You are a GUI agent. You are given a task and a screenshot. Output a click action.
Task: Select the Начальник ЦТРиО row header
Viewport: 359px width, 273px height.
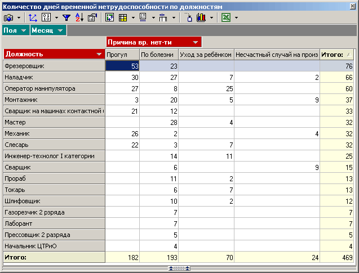pos(54,246)
